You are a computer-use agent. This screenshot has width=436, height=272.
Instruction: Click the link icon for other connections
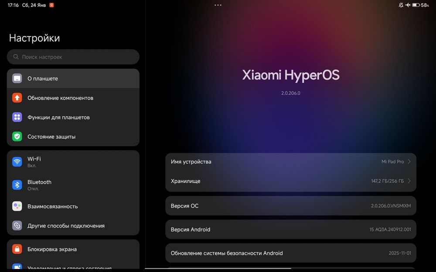(17, 225)
